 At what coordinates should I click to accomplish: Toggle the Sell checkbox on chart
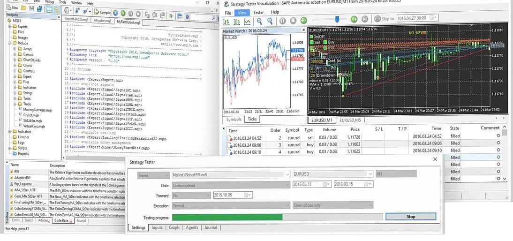(311, 42)
